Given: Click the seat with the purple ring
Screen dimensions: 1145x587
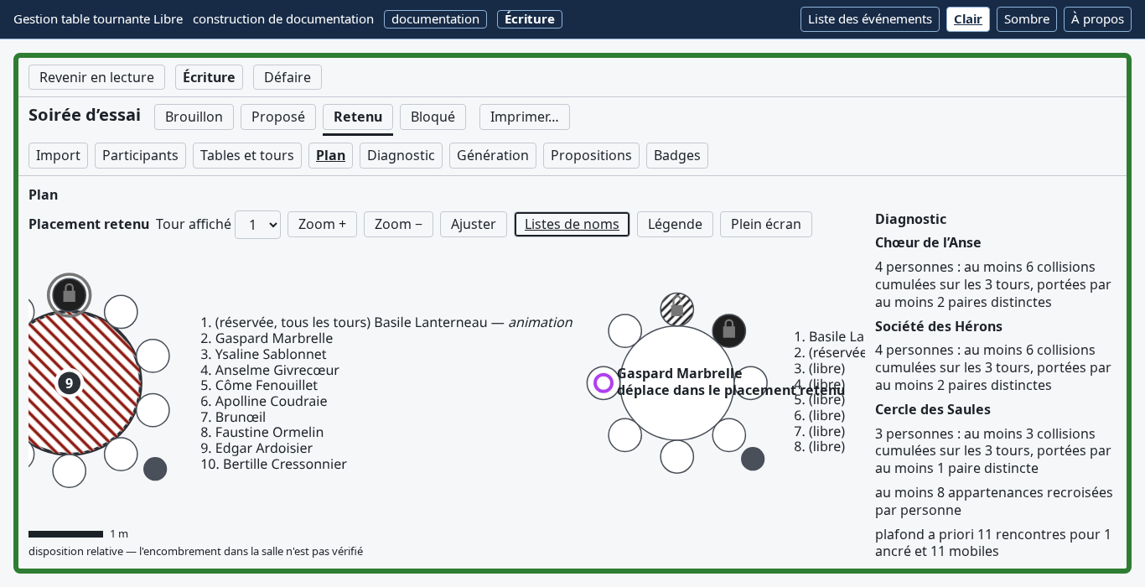Looking at the screenshot, I should point(604,383).
